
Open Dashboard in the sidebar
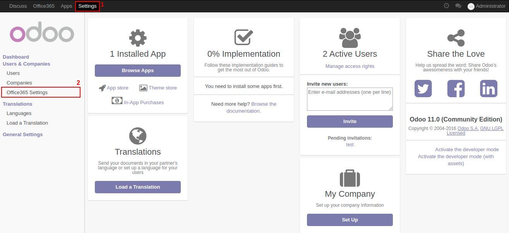point(16,57)
